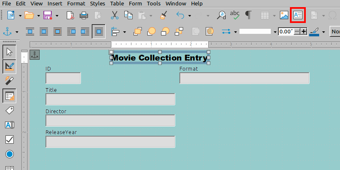Screen dimensions: 340x170
Task: Toggle Formatting Marks pilcrow button
Action: (x=248, y=15)
